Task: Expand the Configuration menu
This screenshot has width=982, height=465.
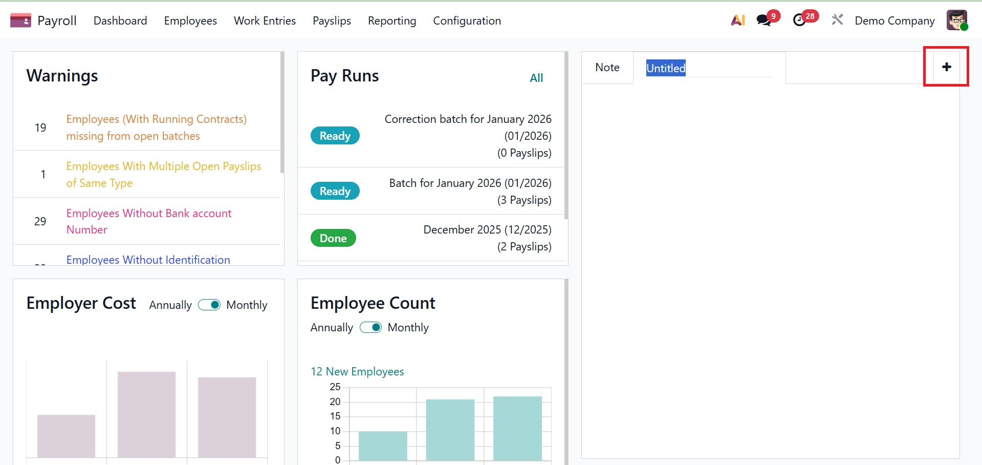Action: click(467, 20)
